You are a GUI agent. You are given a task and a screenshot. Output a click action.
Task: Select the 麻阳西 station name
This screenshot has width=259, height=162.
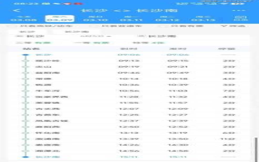(47, 127)
